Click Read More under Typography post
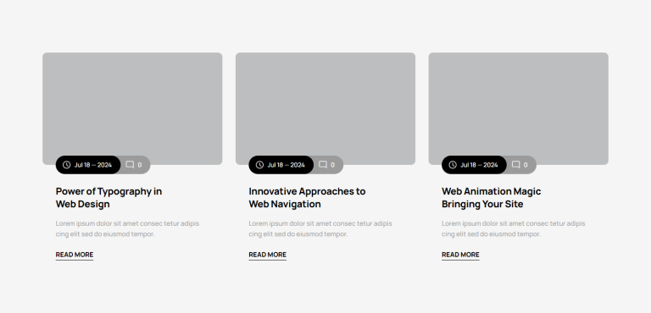The height and width of the screenshot is (313, 651). (x=75, y=255)
